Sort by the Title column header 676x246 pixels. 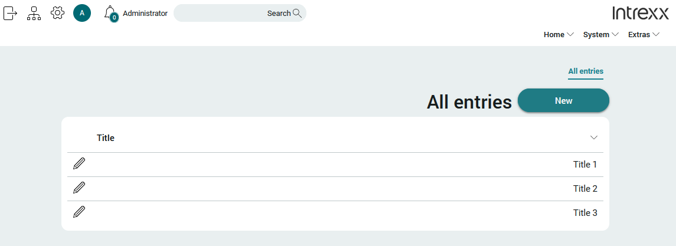(106, 138)
